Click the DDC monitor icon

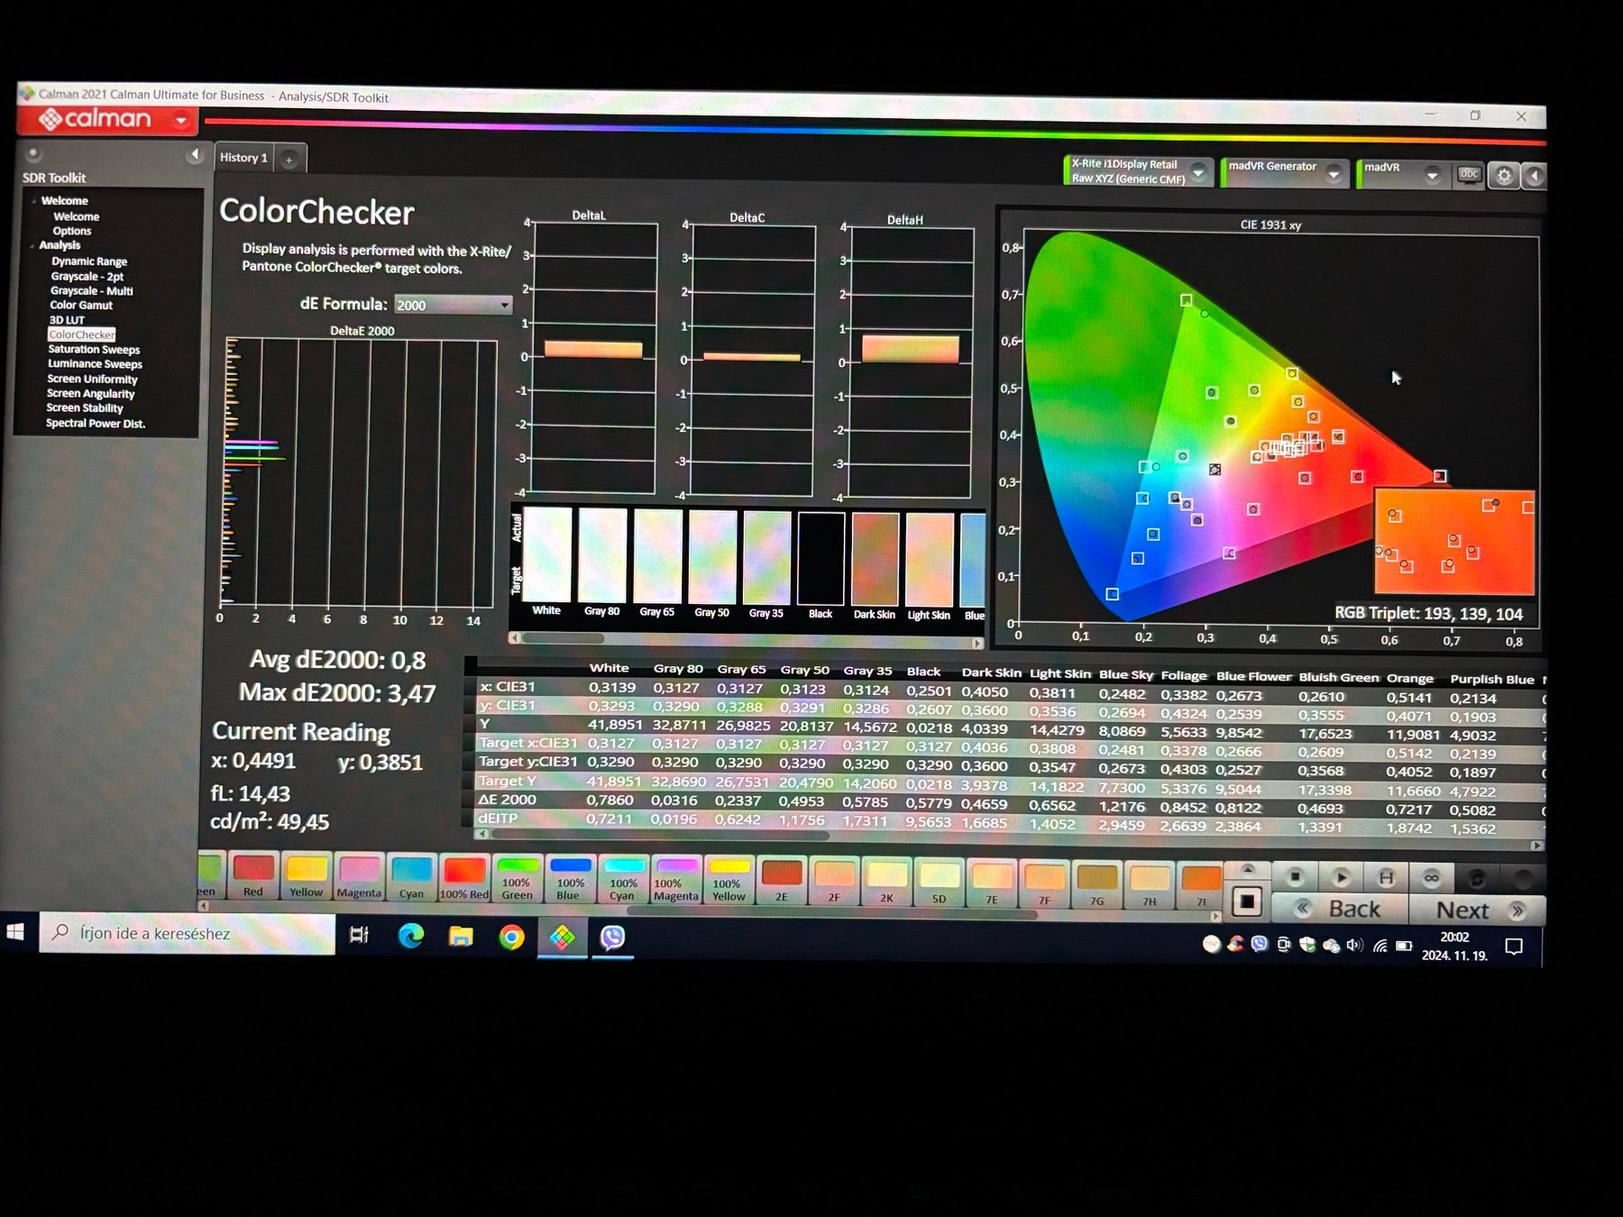tap(1469, 176)
